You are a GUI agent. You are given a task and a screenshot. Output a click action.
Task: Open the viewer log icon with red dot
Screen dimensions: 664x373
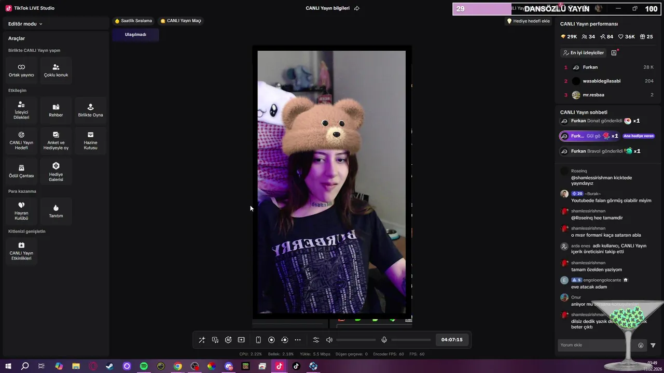point(614,53)
